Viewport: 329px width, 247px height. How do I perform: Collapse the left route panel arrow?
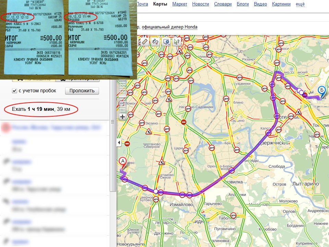[119, 143]
